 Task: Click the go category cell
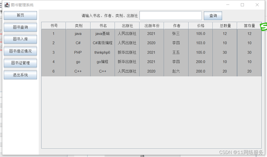[78, 62]
